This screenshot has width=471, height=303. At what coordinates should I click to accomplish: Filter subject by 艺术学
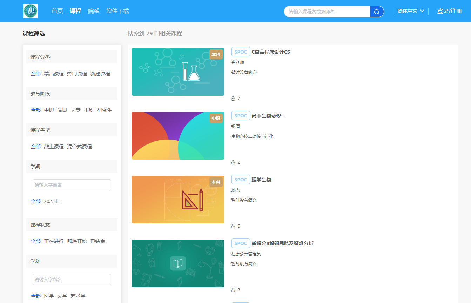coord(78,296)
